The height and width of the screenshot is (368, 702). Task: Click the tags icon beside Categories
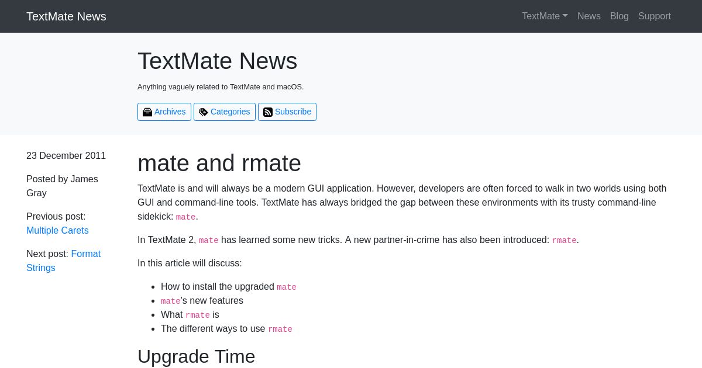[204, 112]
